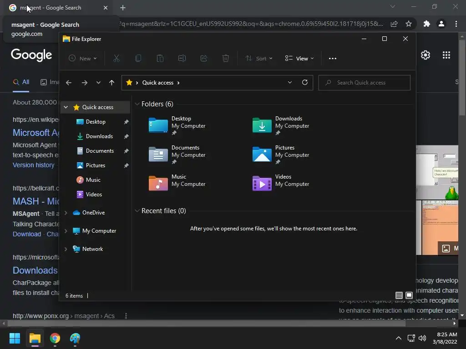Go back with File Explorer back arrow
The height and width of the screenshot is (349, 466).
pos(69,83)
